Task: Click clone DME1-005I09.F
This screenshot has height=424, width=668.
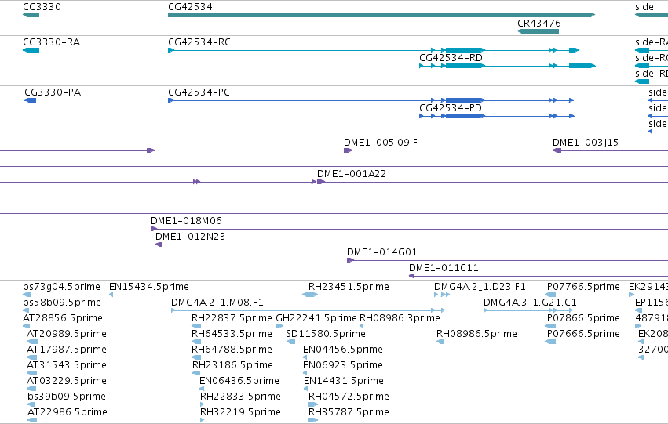Action: (x=348, y=150)
